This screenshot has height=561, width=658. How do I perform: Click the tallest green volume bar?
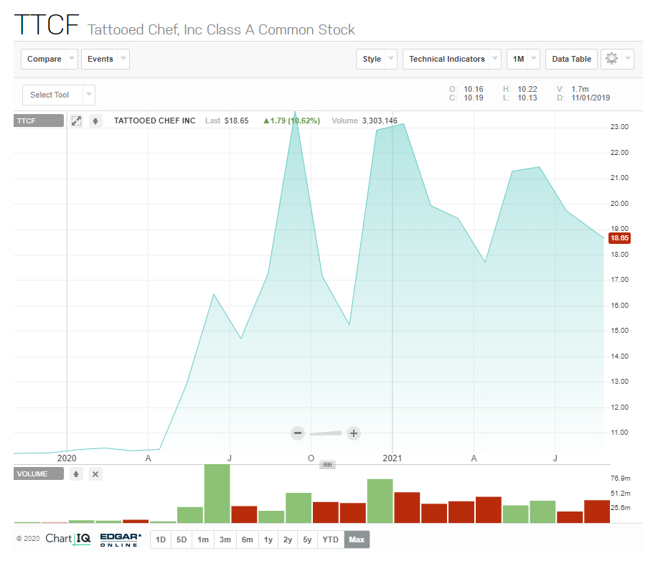click(217, 494)
